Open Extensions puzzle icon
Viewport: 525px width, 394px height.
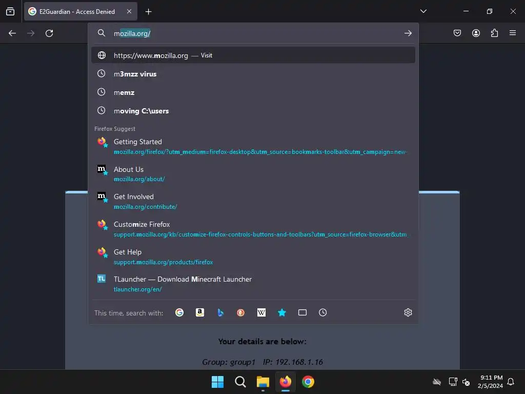[494, 33]
